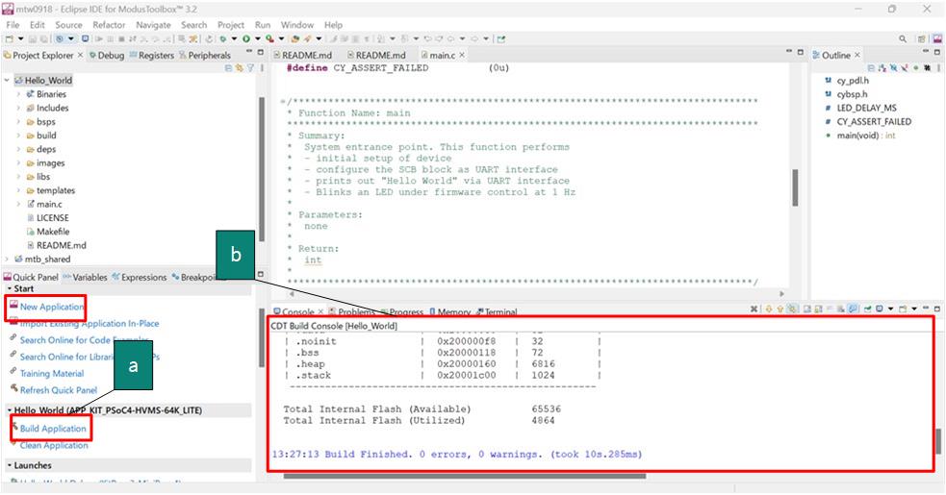Screen dimensions: 946x495
Task: Toggle Hide Fields in Outline toolbar
Action: coord(893,68)
